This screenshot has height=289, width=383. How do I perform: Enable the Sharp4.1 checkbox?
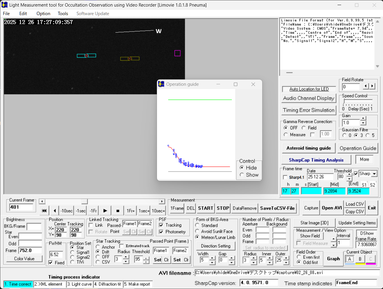pyautogui.click(x=285, y=177)
